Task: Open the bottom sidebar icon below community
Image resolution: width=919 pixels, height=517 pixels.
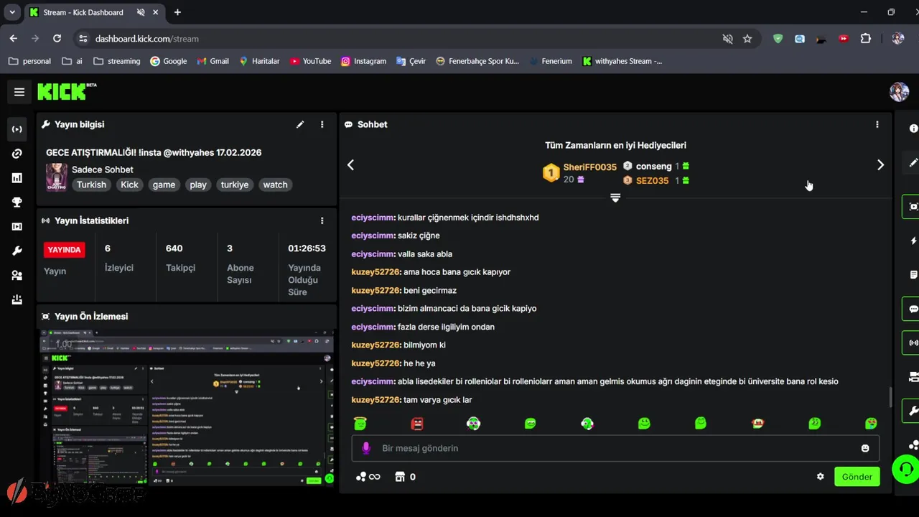Action: click(x=17, y=300)
